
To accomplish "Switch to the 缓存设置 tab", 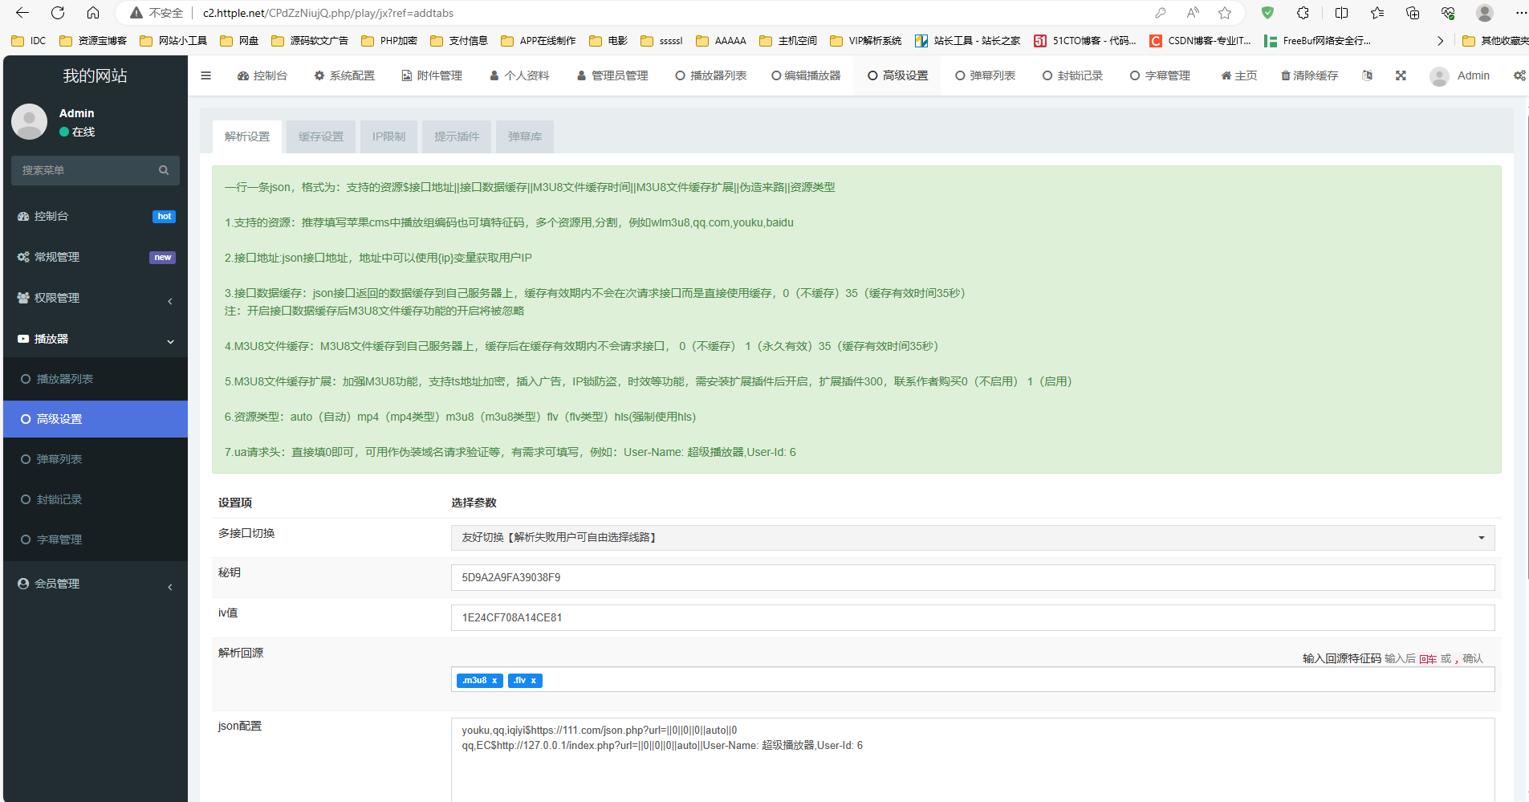I will tap(321, 136).
